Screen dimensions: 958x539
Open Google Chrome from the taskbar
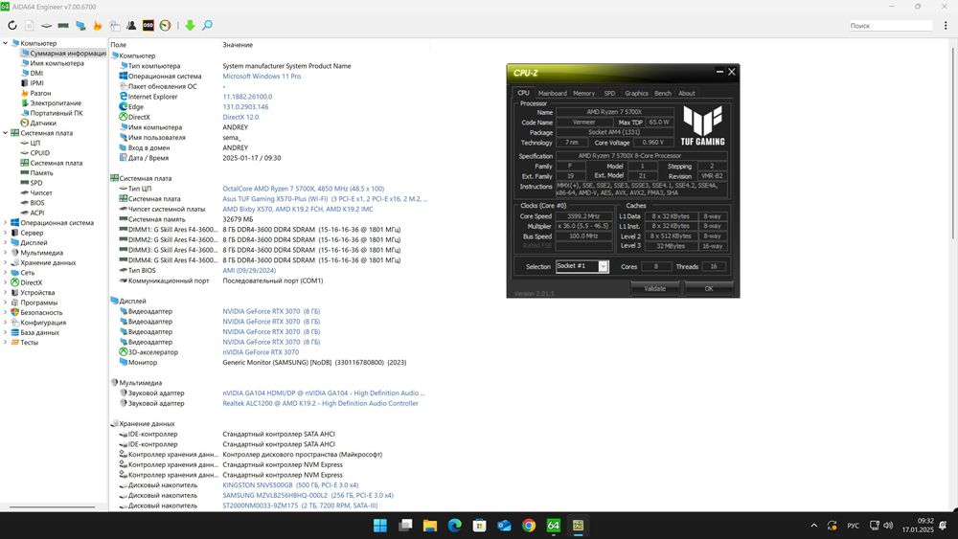click(529, 526)
